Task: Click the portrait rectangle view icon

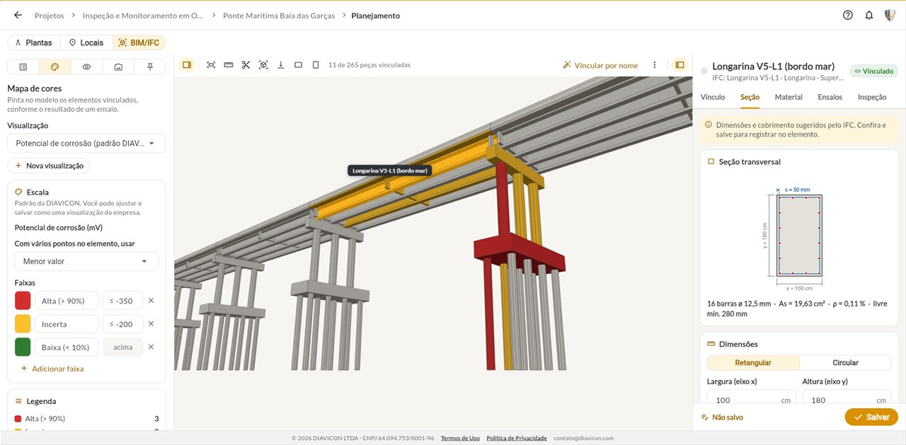Action: (x=316, y=65)
